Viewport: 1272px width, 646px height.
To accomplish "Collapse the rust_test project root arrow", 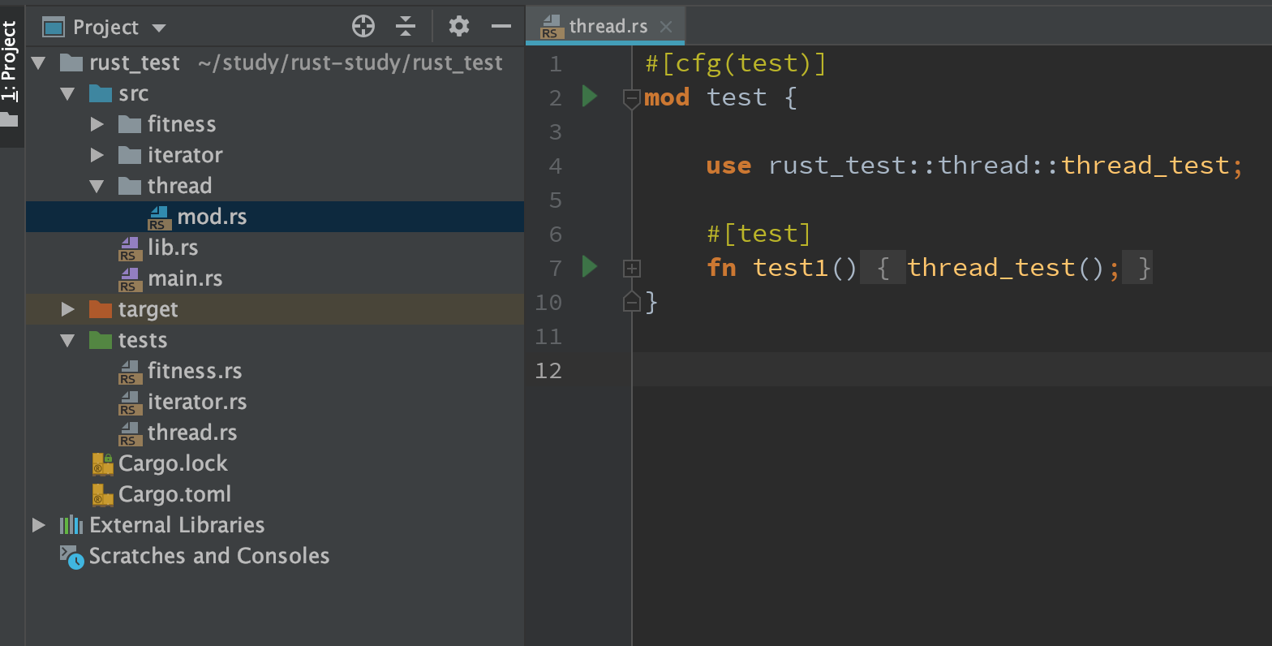I will pyautogui.click(x=38, y=62).
